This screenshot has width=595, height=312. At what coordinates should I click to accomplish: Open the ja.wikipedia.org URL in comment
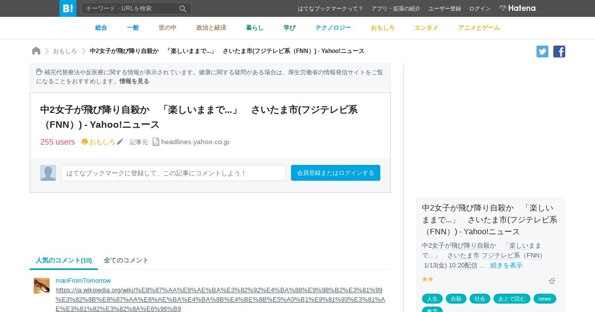(221, 300)
